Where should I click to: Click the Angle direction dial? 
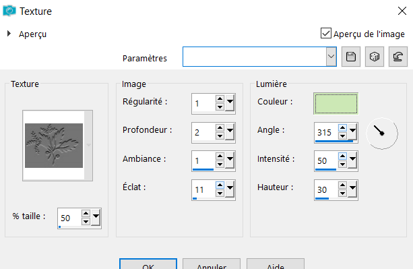click(382, 133)
